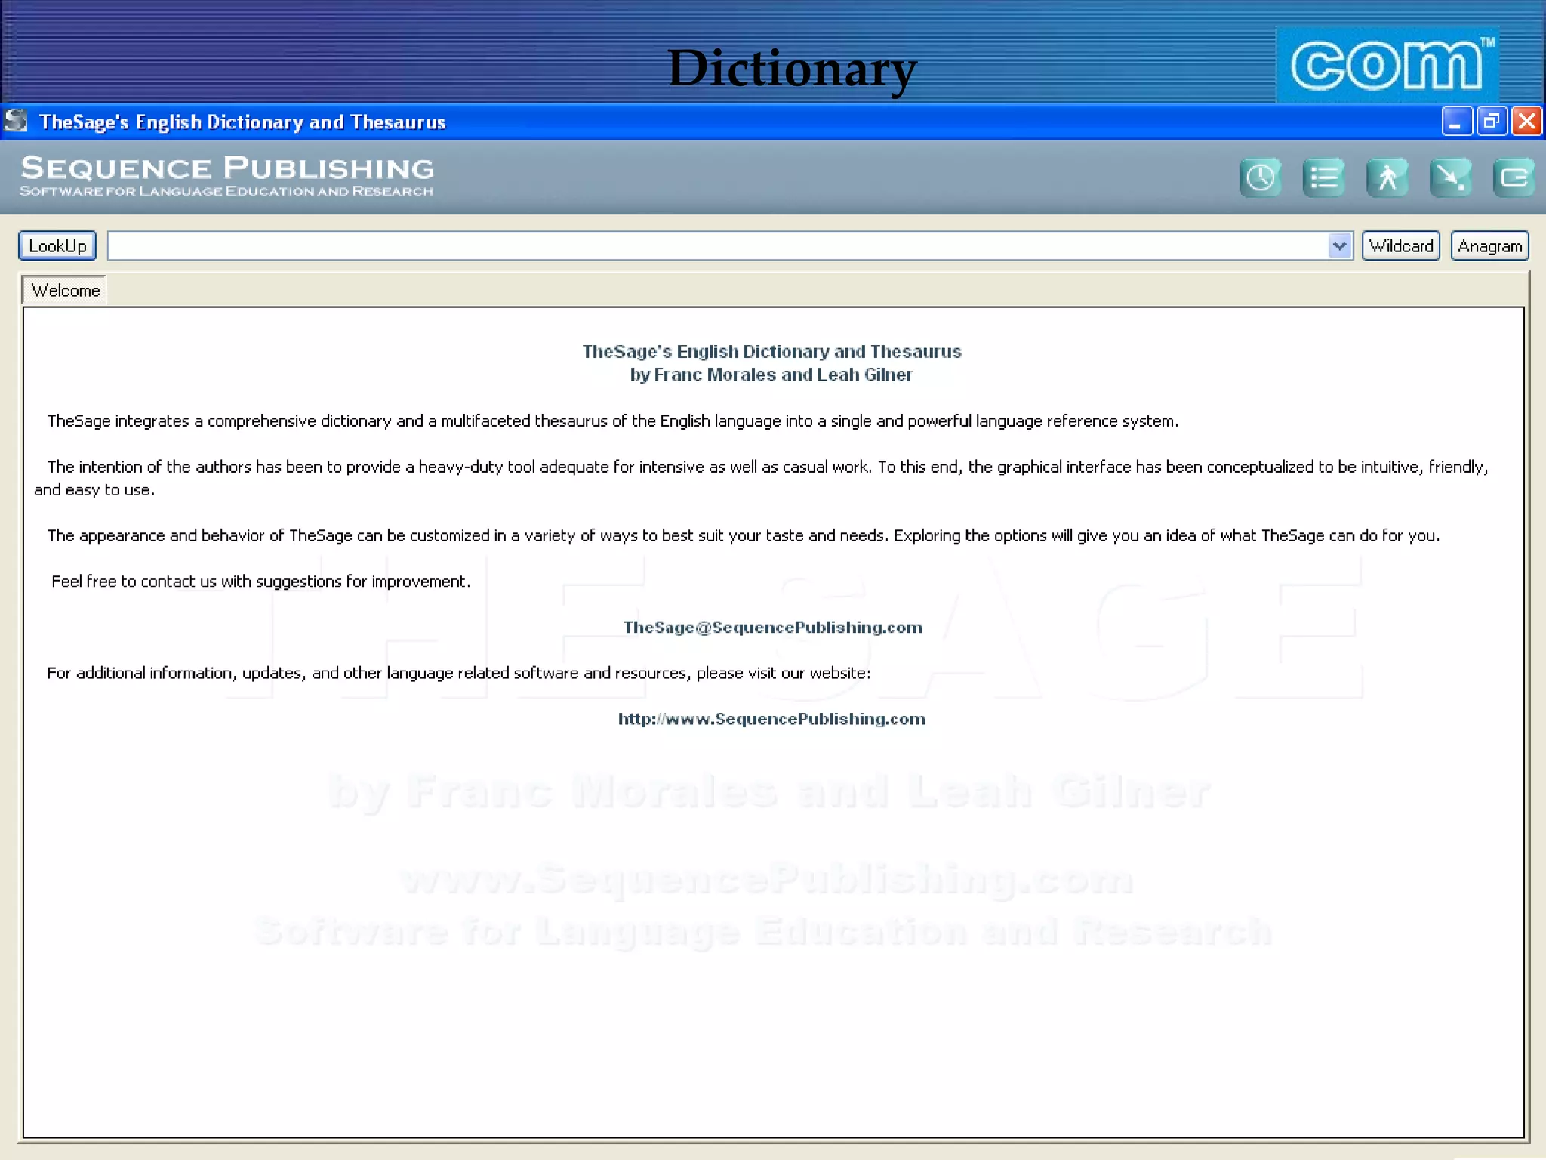The width and height of the screenshot is (1546, 1160).
Task: Click the heading 'TheSage's English Dictionary and Thesaurus'
Action: 771,352
